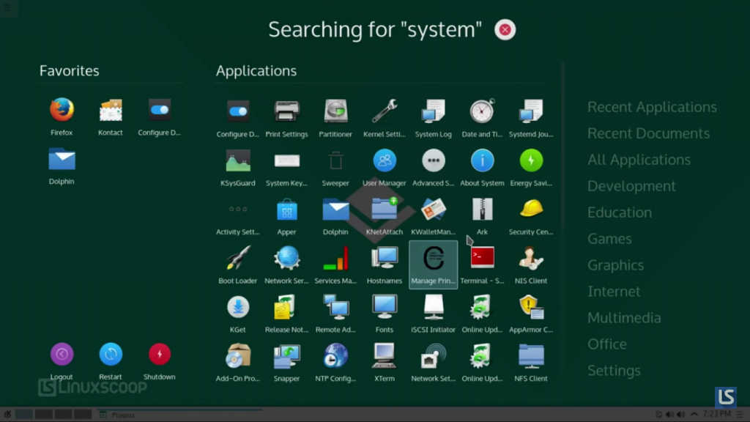750x422 pixels.
Task: Open KSysGuard system monitor
Action: click(x=238, y=161)
